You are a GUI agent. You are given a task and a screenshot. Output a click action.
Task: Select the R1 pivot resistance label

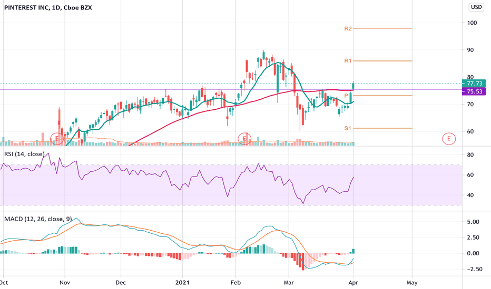click(x=348, y=60)
